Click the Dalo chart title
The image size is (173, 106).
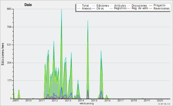(28, 5)
